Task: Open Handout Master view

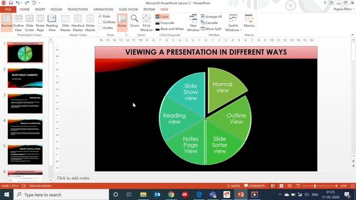Action: tap(78, 23)
